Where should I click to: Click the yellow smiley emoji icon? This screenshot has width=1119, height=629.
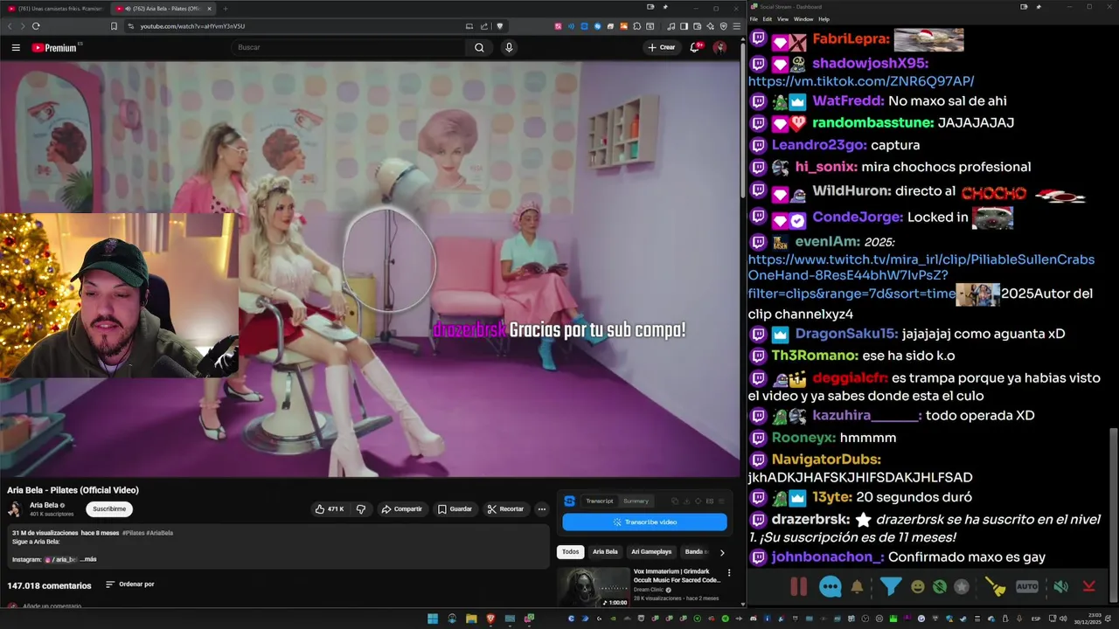[917, 587]
